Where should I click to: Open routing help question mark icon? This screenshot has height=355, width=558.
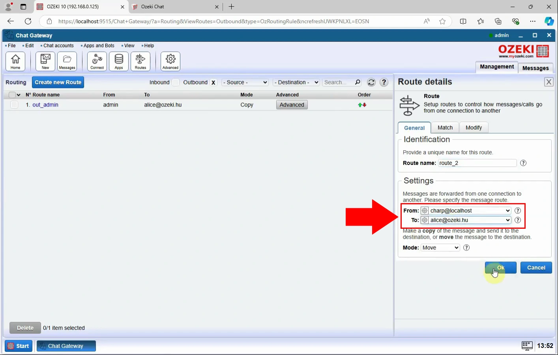[x=384, y=82]
